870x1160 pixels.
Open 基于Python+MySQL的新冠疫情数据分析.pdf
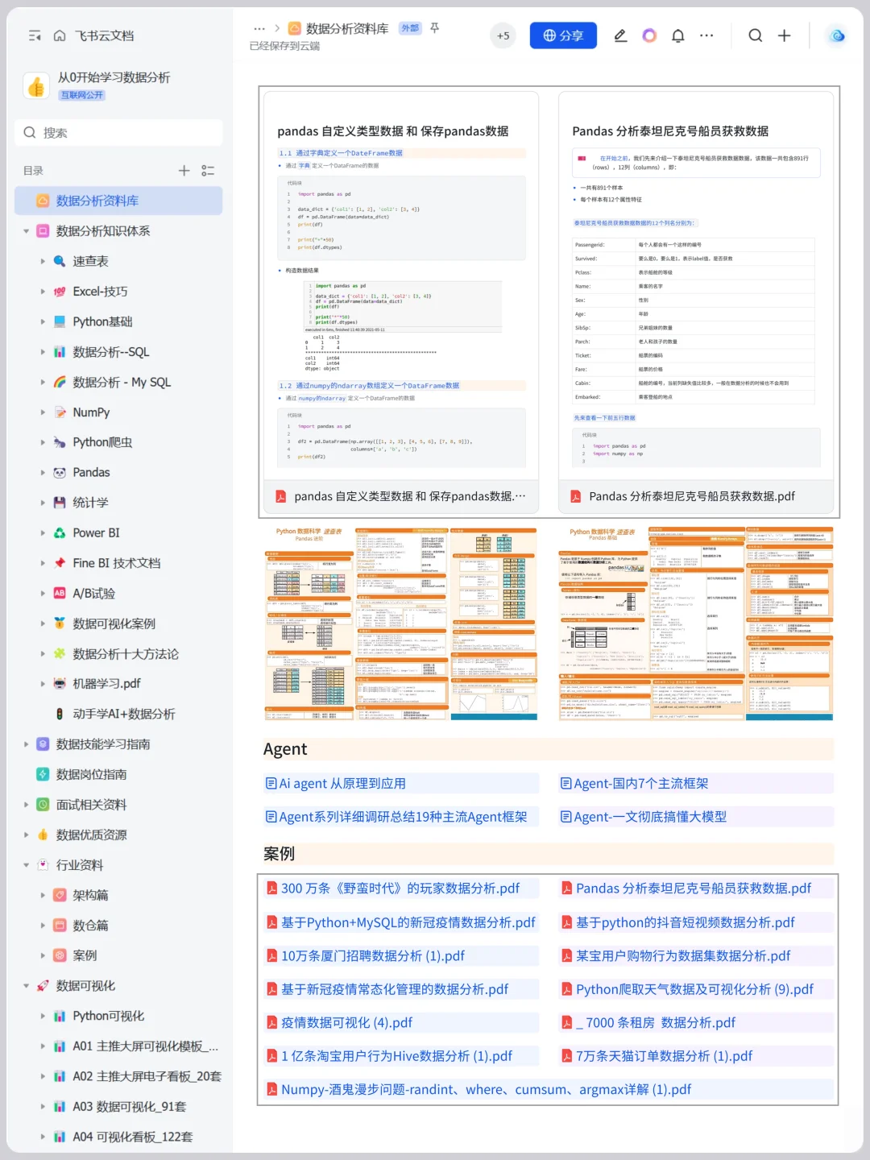pos(401,922)
